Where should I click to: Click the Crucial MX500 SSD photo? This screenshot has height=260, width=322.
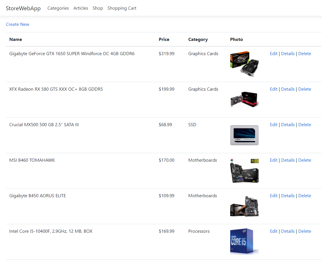coord(244,135)
